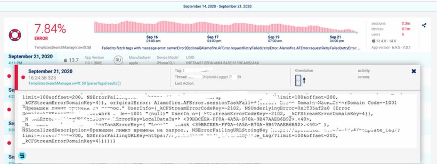Open the round teal filter icon
The image size is (437, 164).
22,156
